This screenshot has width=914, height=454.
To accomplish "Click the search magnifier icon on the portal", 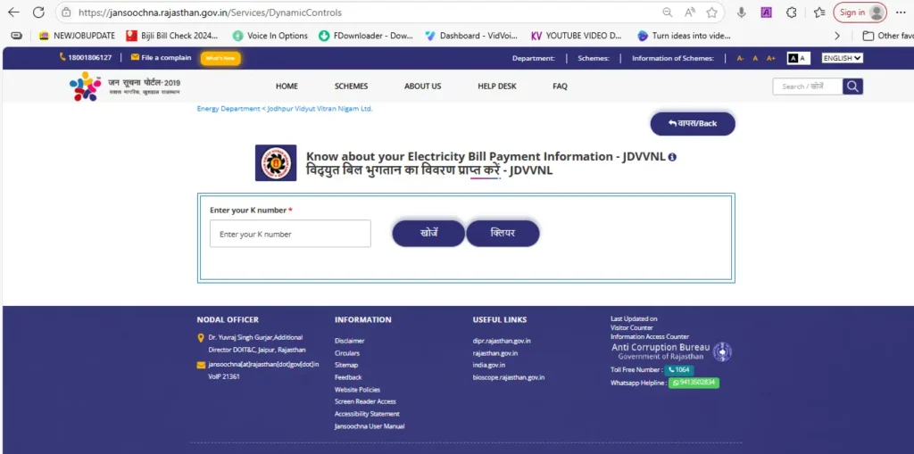I will [x=853, y=87].
